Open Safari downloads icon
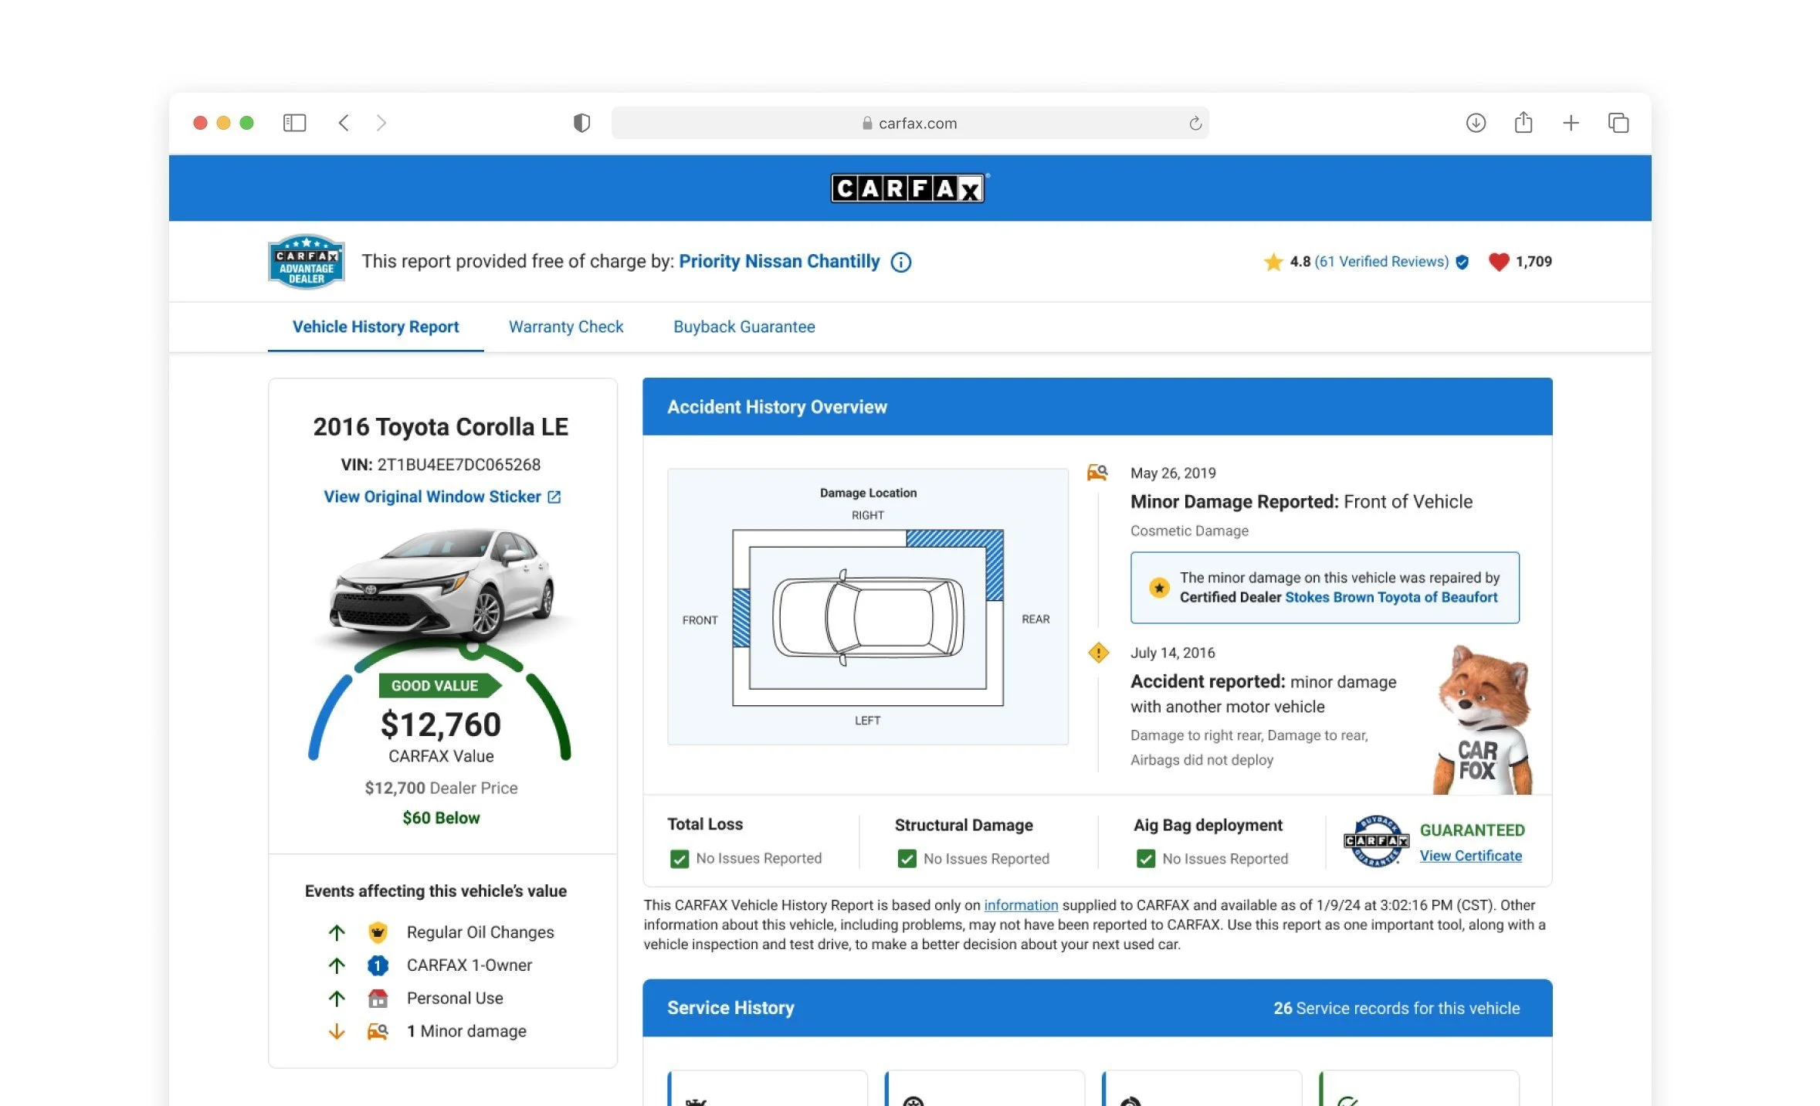The height and width of the screenshot is (1106, 1820). [1475, 123]
